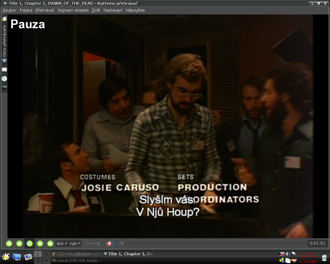Resume playback with the play button
330x264 pixels.
(19, 243)
